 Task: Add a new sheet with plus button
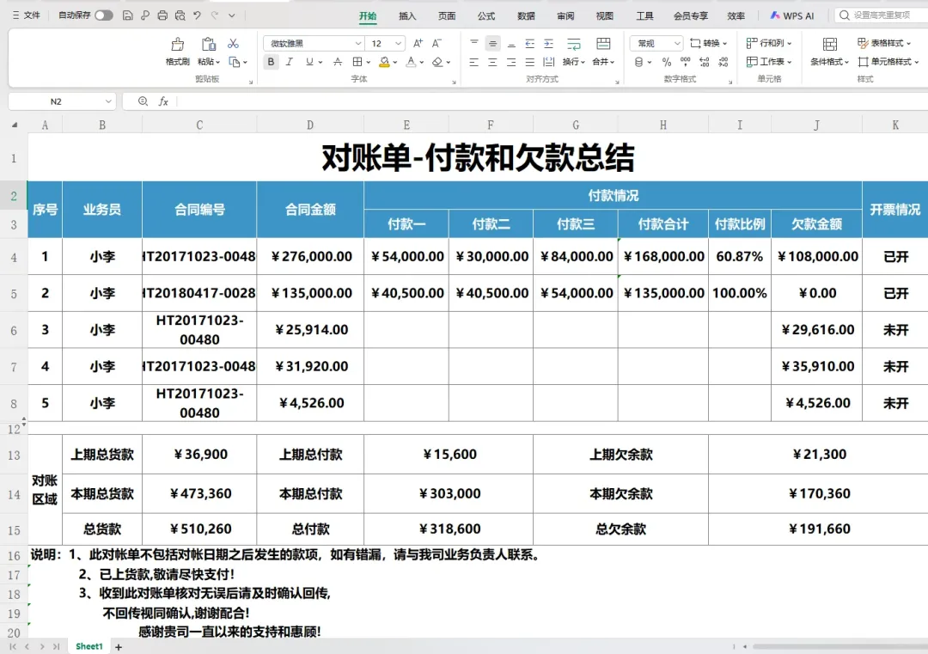(x=119, y=647)
